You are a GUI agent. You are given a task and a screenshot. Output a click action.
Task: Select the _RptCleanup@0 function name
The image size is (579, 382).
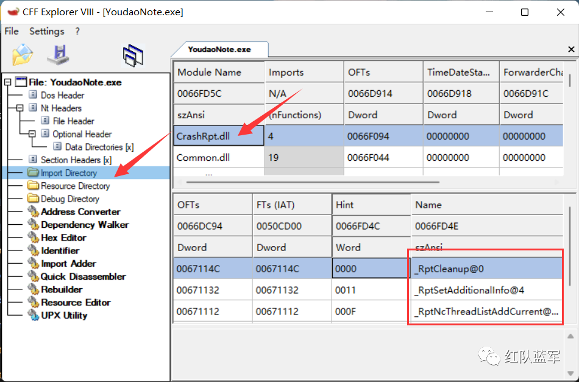pyautogui.click(x=449, y=269)
